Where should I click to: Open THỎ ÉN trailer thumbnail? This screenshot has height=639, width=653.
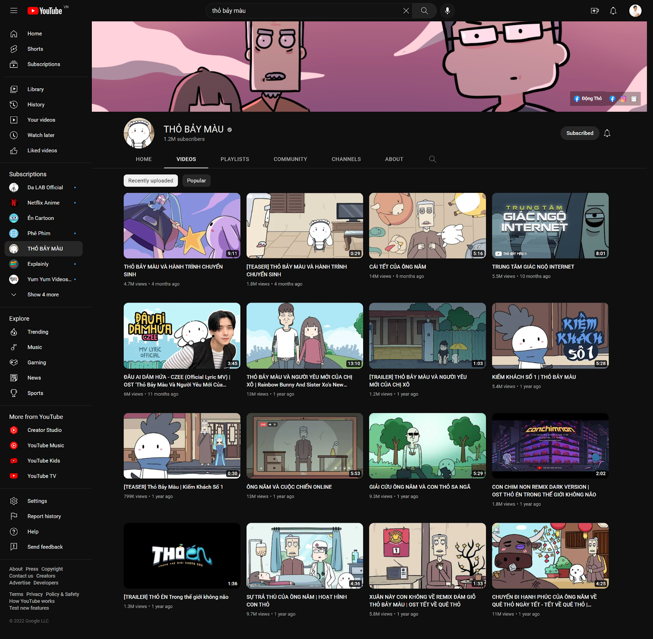point(182,556)
